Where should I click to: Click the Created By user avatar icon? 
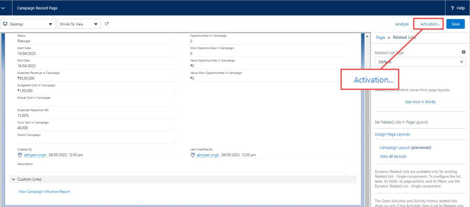[x=20, y=155]
